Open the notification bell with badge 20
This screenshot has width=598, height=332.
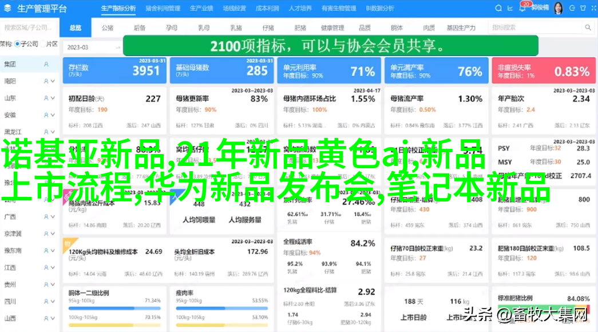tap(522, 8)
